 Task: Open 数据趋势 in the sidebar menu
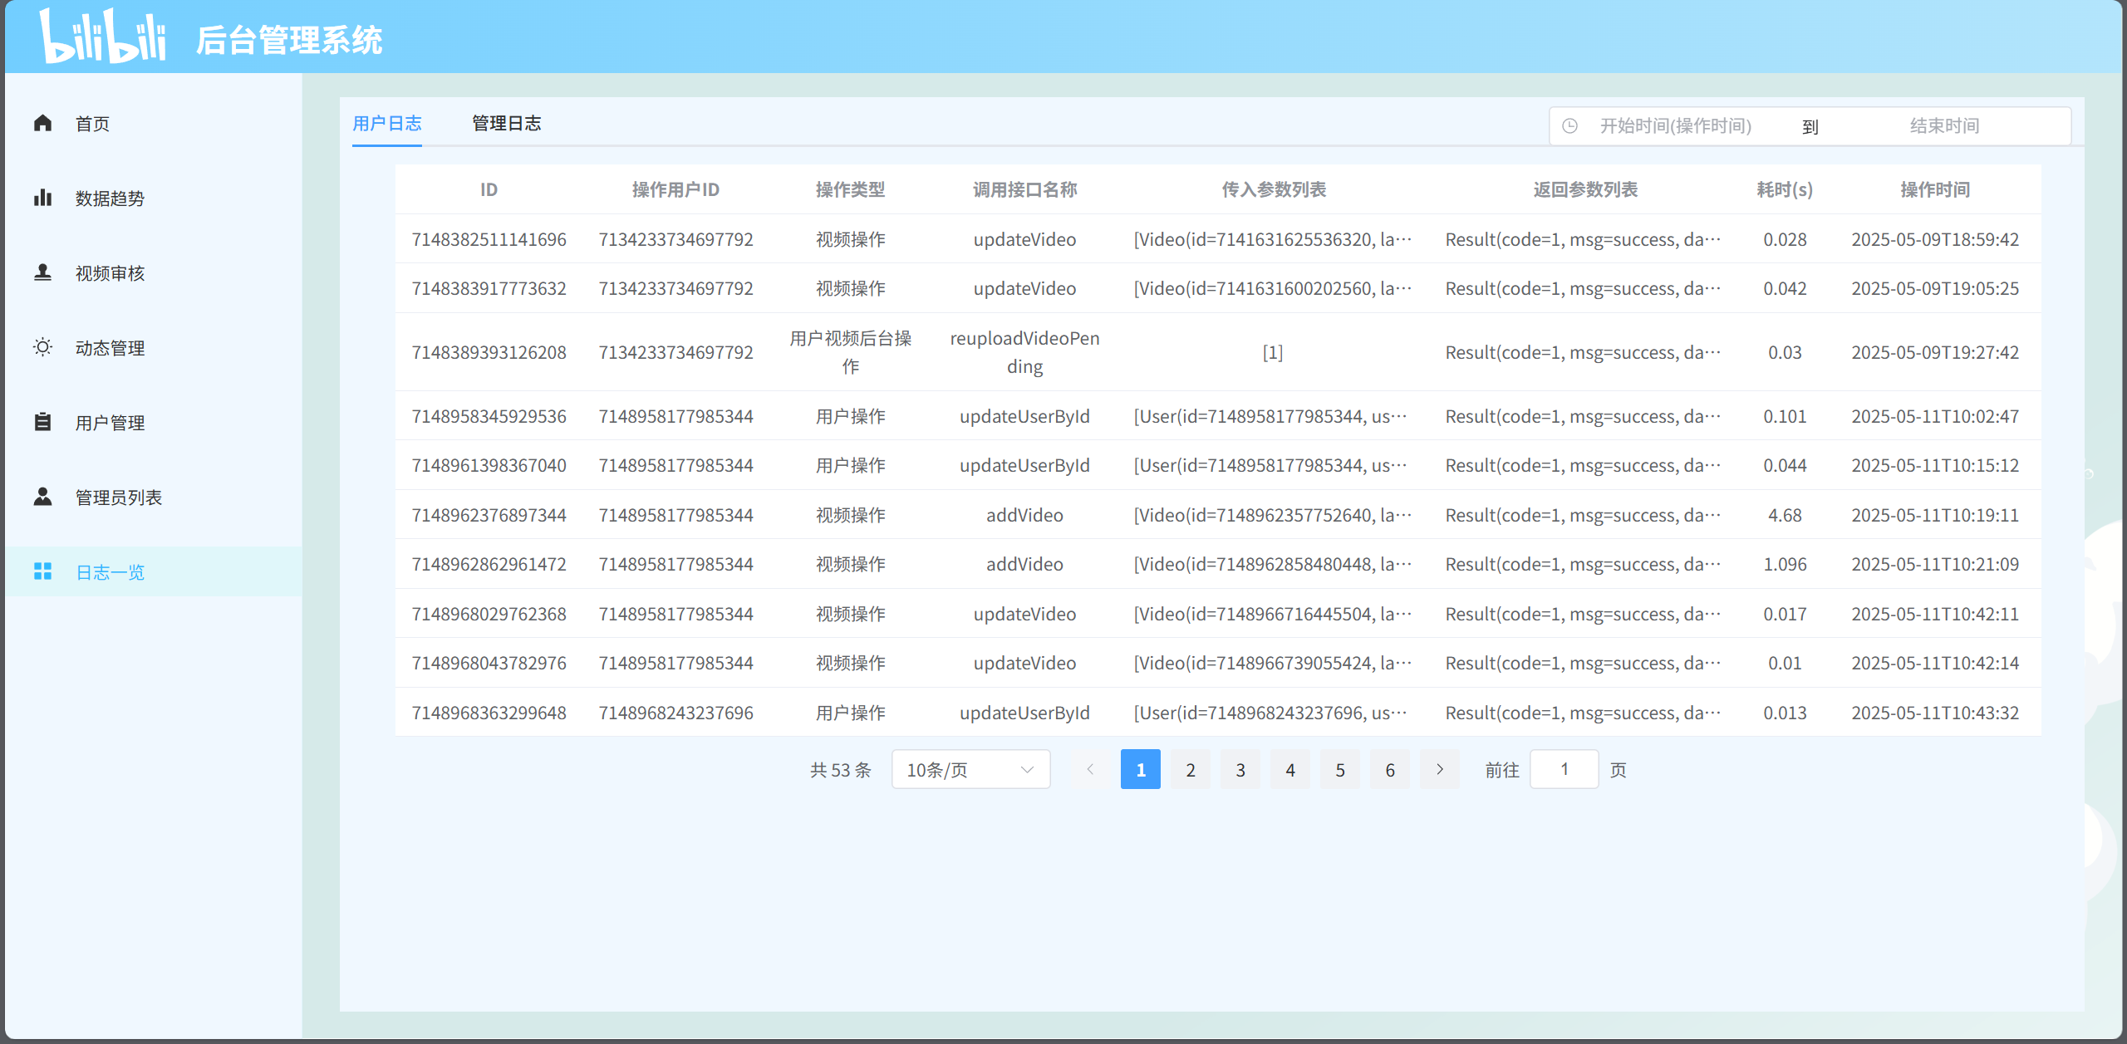110,199
